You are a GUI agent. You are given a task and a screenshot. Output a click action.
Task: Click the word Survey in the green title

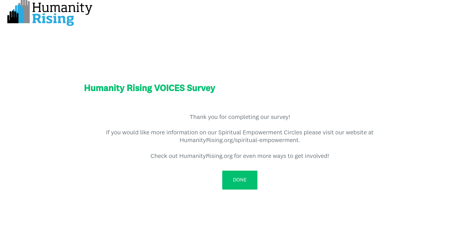(201, 88)
